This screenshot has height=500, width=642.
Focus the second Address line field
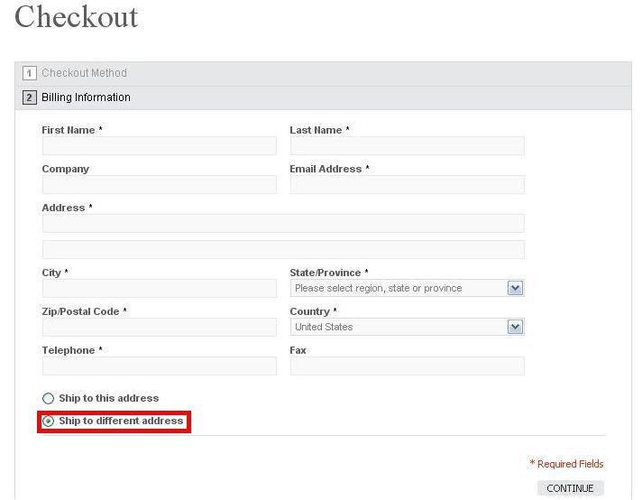(283, 250)
